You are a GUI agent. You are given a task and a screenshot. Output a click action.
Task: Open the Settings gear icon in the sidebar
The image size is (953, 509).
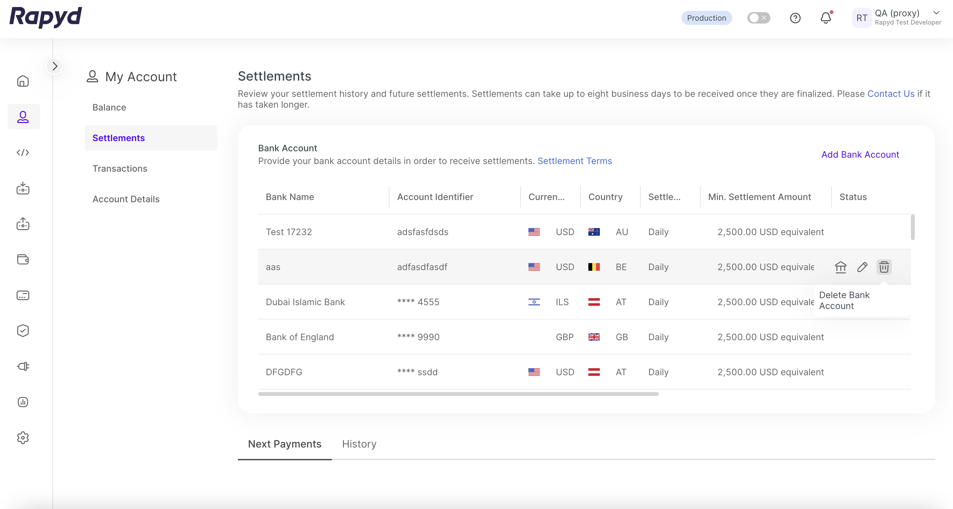[x=23, y=438]
